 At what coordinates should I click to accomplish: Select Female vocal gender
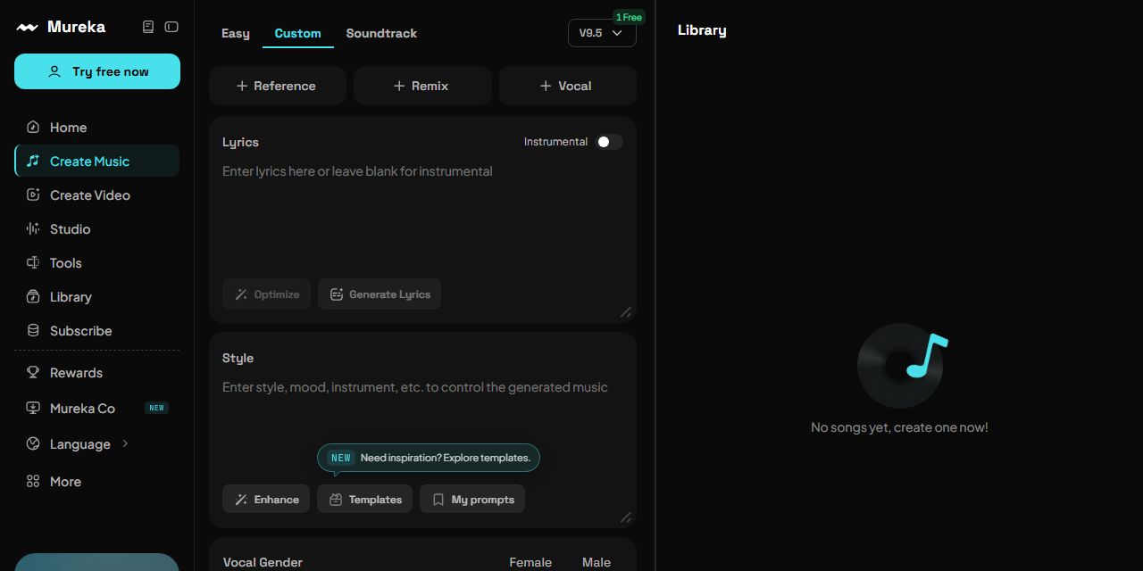pos(530,562)
